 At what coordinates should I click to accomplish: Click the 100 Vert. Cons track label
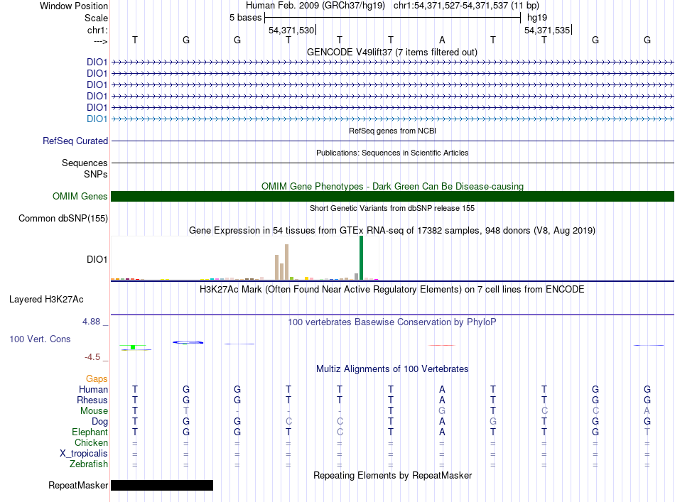pyautogui.click(x=40, y=339)
